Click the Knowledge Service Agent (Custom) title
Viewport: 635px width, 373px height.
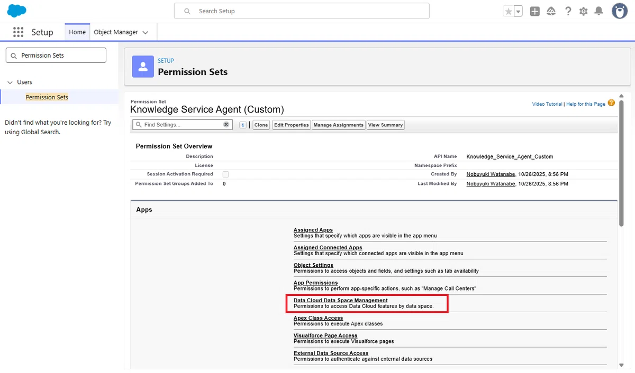point(207,110)
